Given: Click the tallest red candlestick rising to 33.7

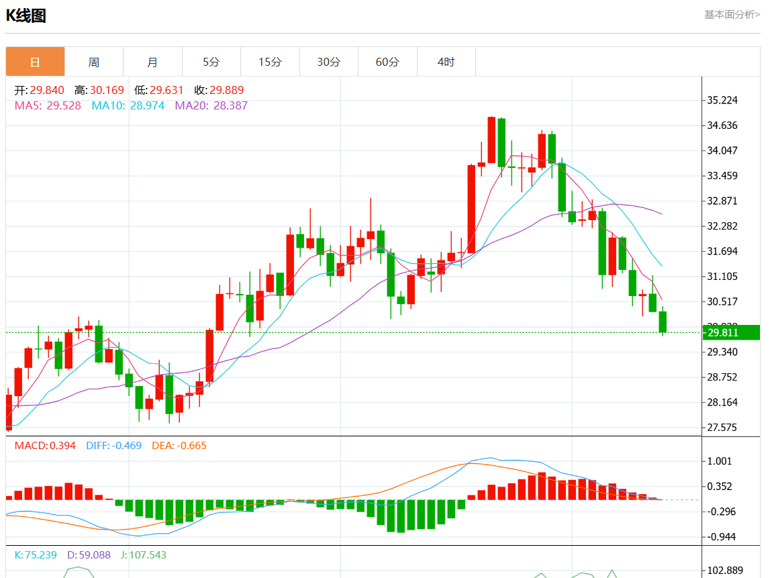Looking at the screenshot, I should (x=471, y=209).
